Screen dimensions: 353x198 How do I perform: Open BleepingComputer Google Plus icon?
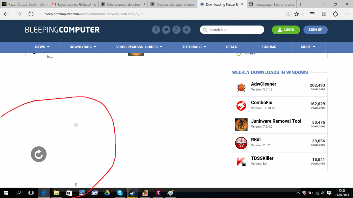click(176, 30)
